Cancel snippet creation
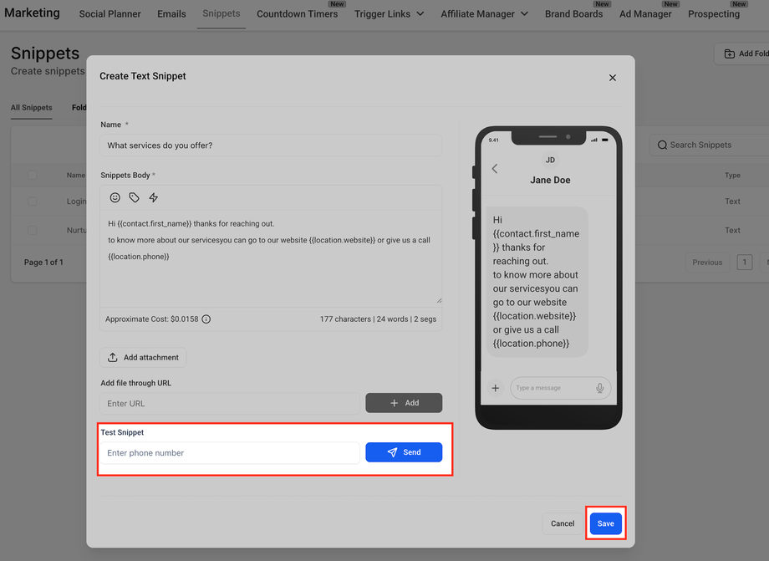 (x=563, y=523)
